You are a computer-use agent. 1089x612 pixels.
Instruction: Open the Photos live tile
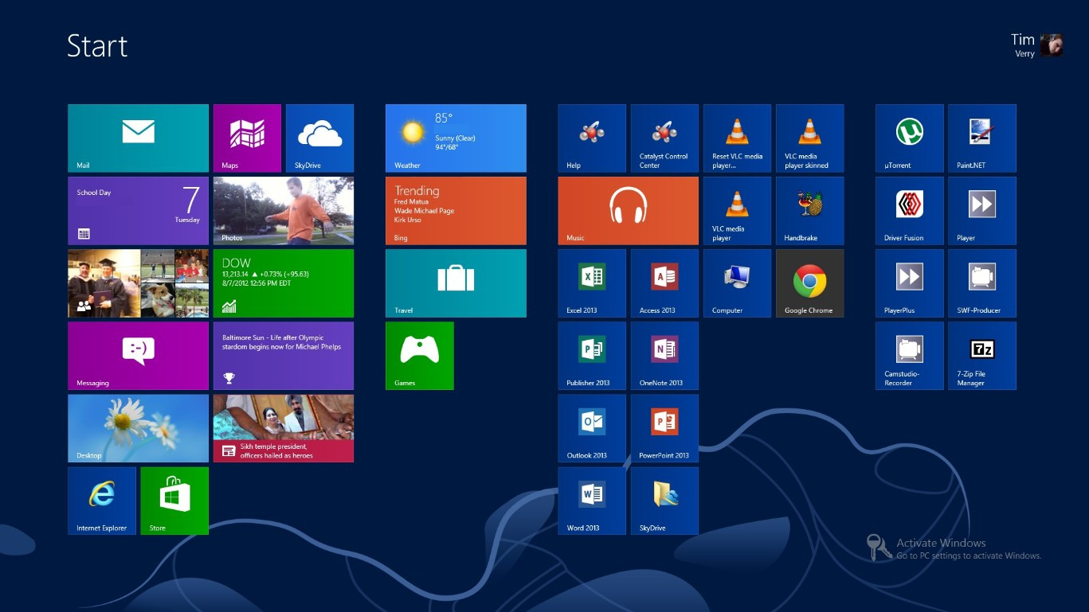283,210
